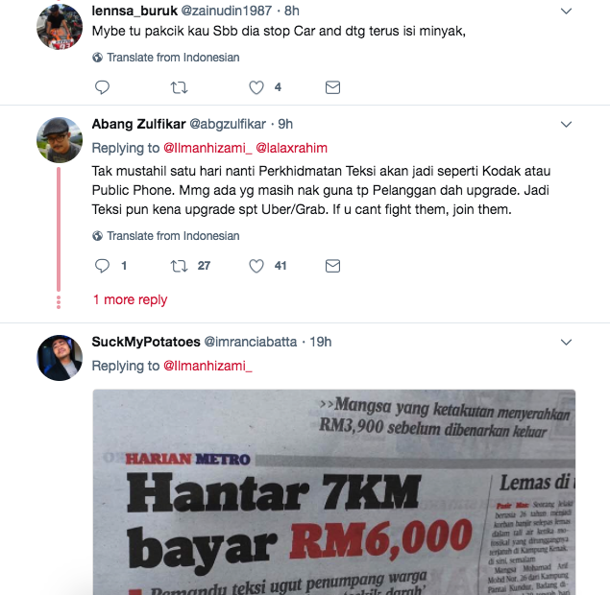Send lennsa_buruk's tweet via direct message

click(x=332, y=87)
